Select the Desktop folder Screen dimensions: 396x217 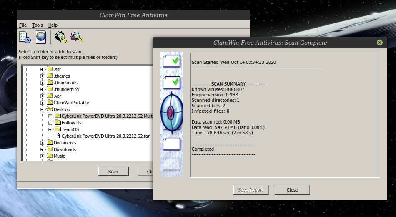[62, 109]
